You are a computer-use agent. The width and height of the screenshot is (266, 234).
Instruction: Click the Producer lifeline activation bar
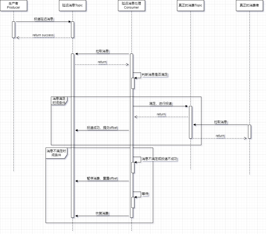tap(13, 30)
